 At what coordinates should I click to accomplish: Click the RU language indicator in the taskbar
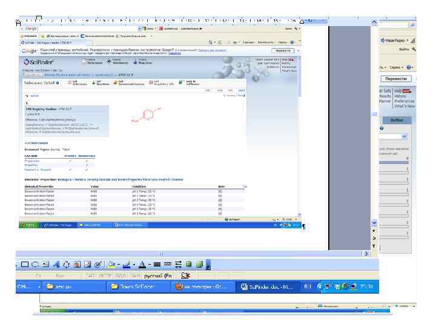307,286
